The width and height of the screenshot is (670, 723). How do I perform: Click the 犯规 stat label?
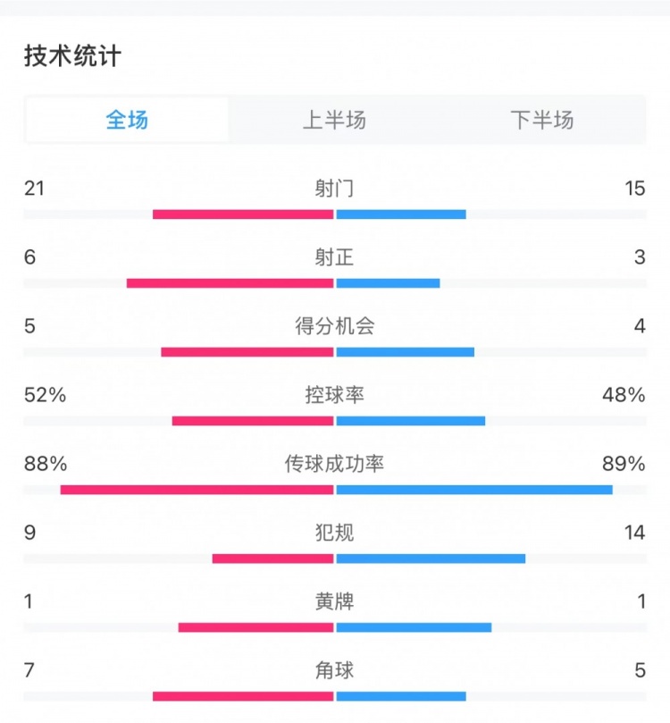click(x=334, y=533)
